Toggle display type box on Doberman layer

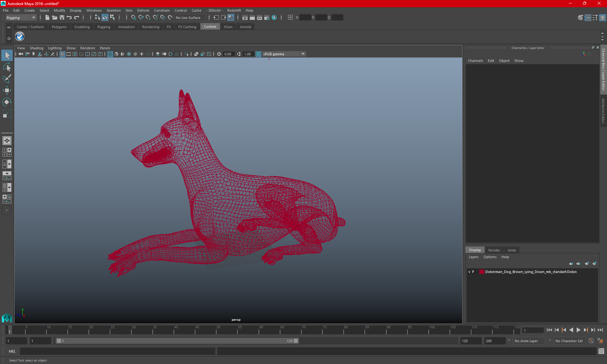click(x=477, y=272)
